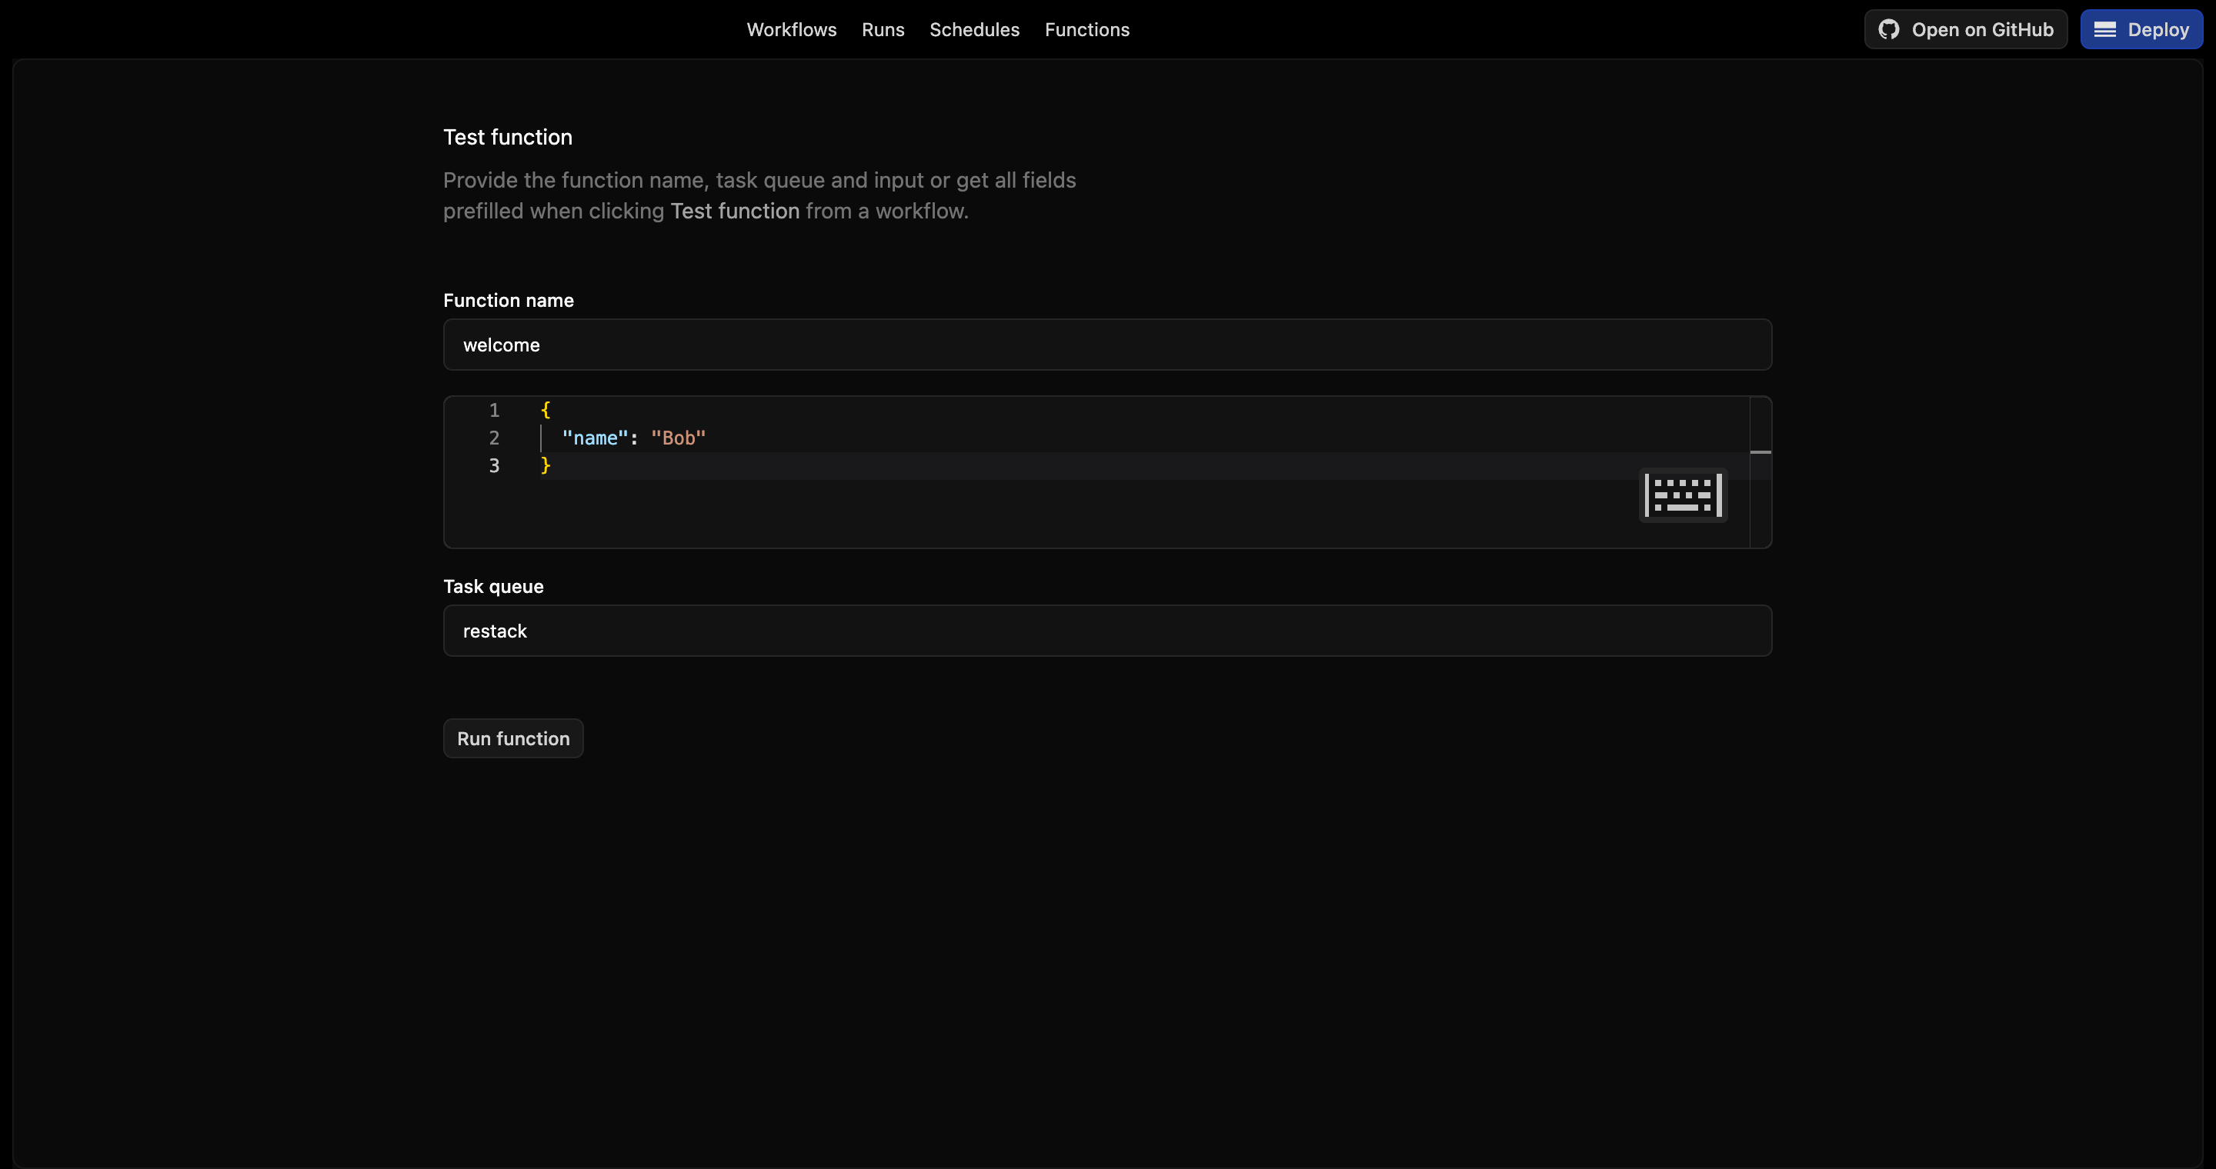Focus the Function name field containing welcome
The width and height of the screenshot is (2216, 1169).
point(1107,345)
